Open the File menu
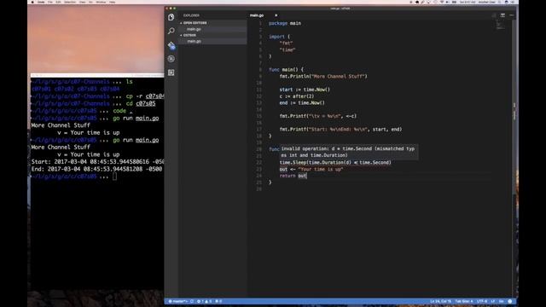This screenshot has height=307, width=546. point(50,2)
